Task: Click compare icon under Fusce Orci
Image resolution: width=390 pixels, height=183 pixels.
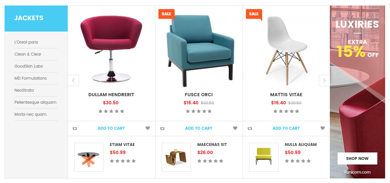Action: coord(162,128)
